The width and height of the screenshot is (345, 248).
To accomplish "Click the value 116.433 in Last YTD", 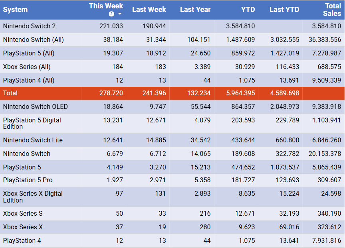I will (x=287, y=67).
